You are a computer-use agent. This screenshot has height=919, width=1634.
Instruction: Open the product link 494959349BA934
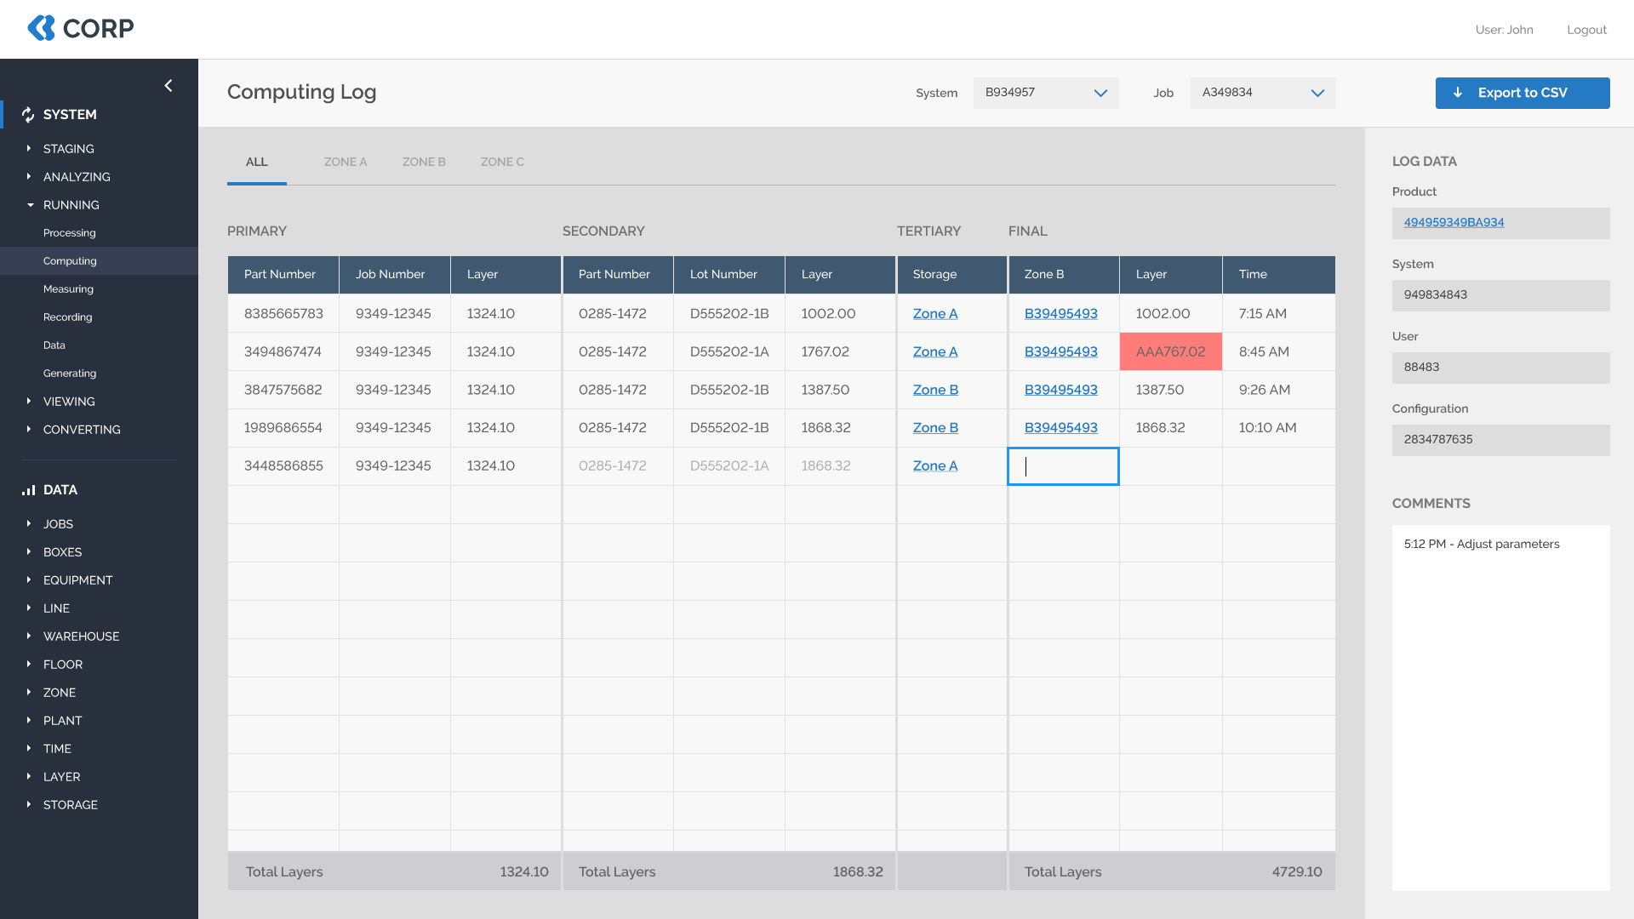tap(1454, 222)
